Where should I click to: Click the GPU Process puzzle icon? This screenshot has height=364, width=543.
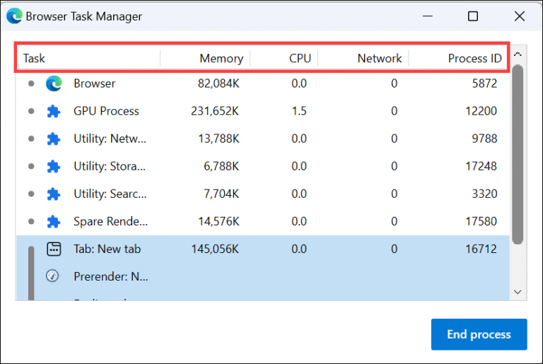point(54,111)
